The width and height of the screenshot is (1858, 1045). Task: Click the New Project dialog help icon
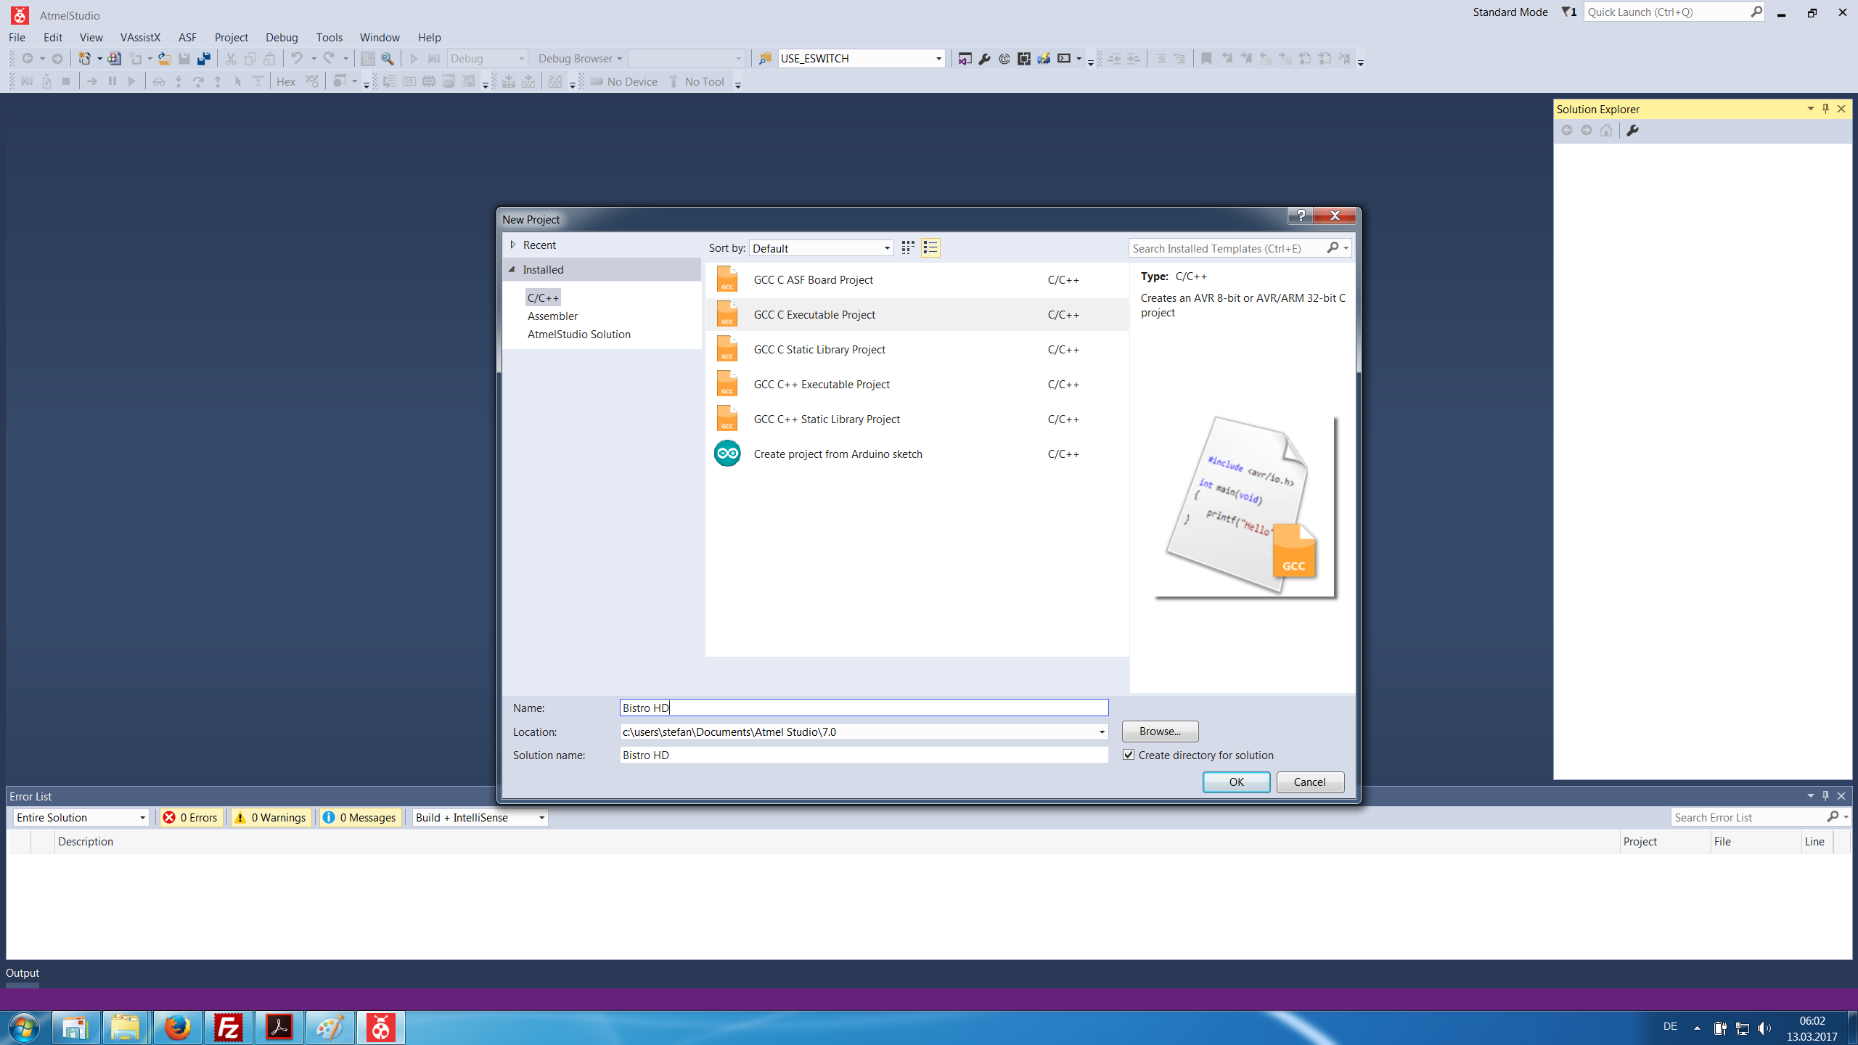pos(1301,216)
